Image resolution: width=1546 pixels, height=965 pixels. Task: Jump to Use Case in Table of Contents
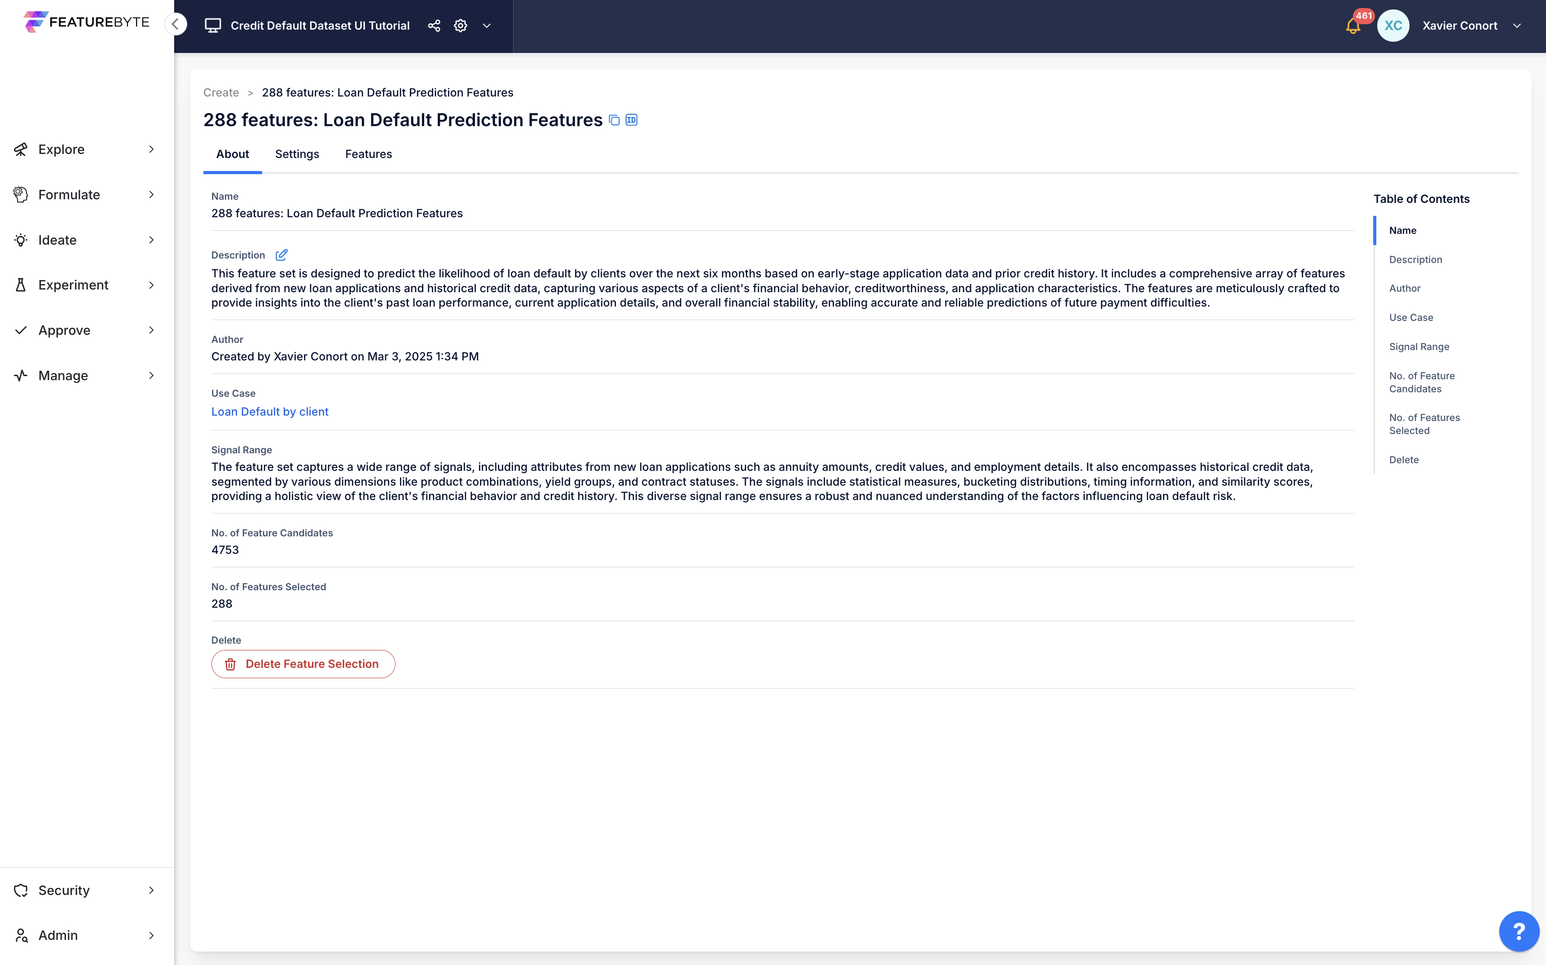[x=1411, y=318]
